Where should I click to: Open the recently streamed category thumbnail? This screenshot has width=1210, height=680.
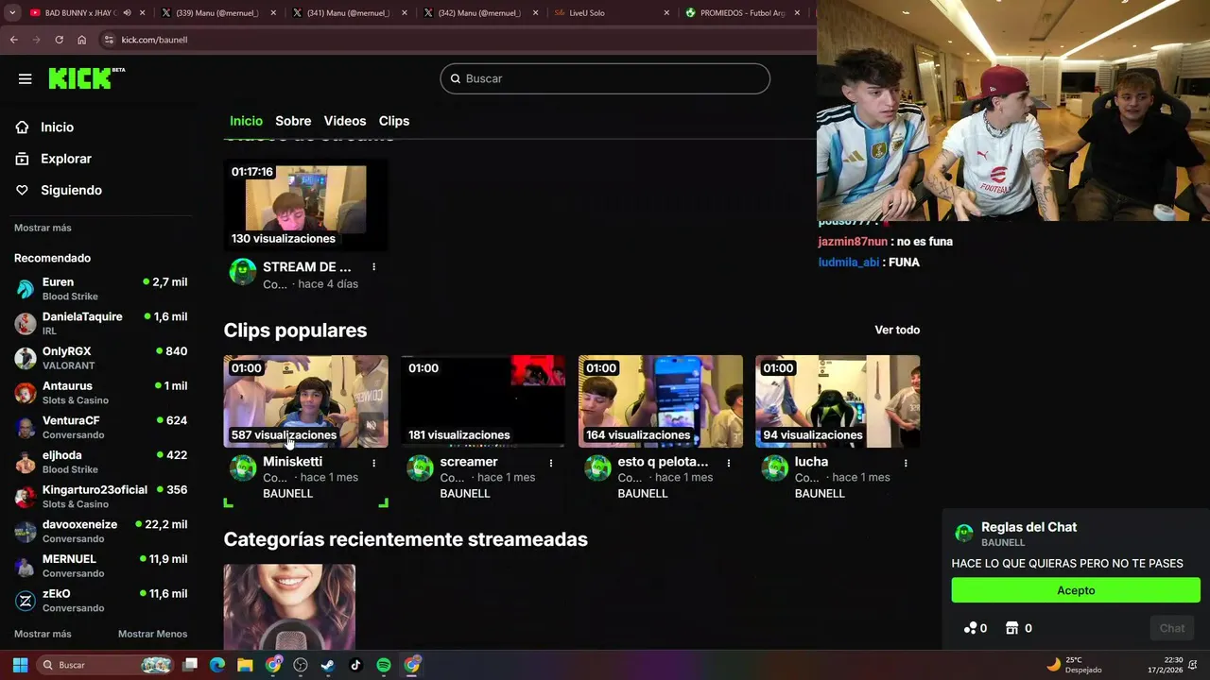pos(289,607)
